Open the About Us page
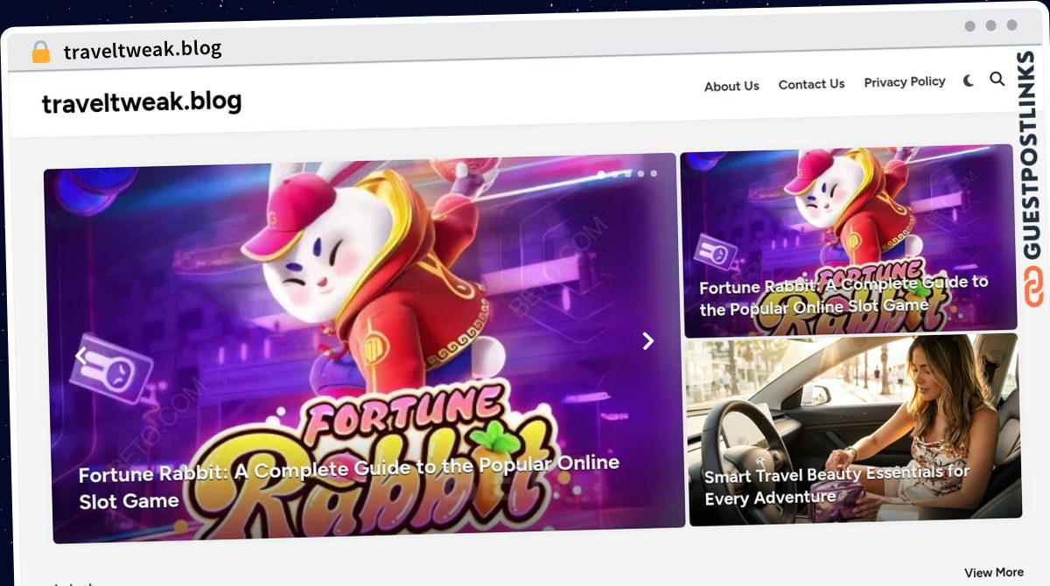This screenshot has width=1050, height=586. point(731,86)
